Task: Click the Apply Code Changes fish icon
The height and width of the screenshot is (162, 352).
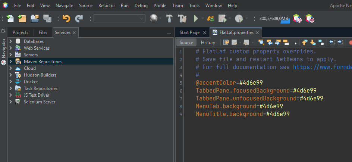Action: [x=211, y=18]
